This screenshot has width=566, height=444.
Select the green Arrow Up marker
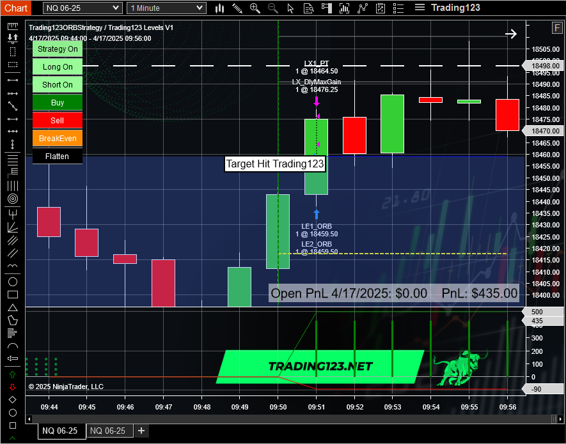[x=13, y=374]
